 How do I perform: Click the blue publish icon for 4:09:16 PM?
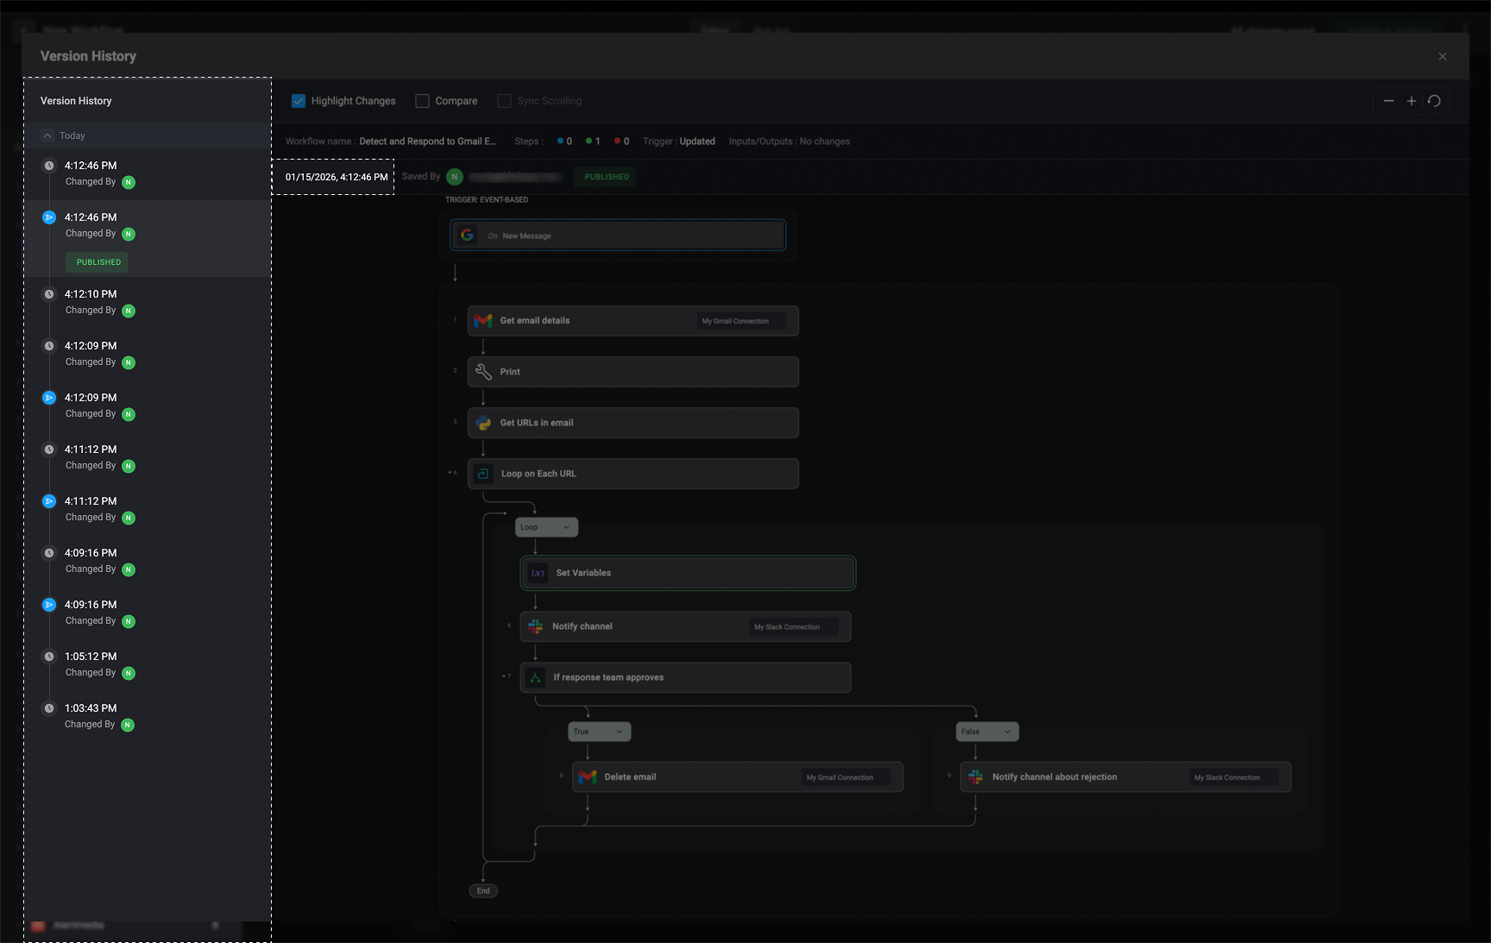click(x=49, y=605)
